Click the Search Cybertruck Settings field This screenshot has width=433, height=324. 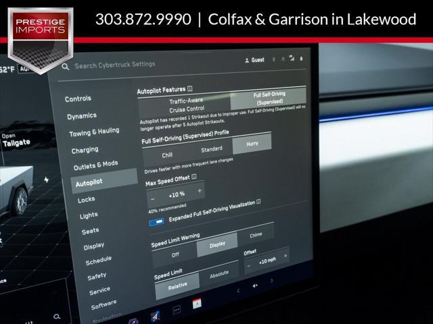coord(115,65)
